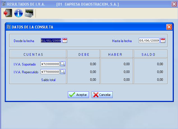The image size is (178, 129).
Task: Click the 477000000 account field
Action: click(50, 72)
